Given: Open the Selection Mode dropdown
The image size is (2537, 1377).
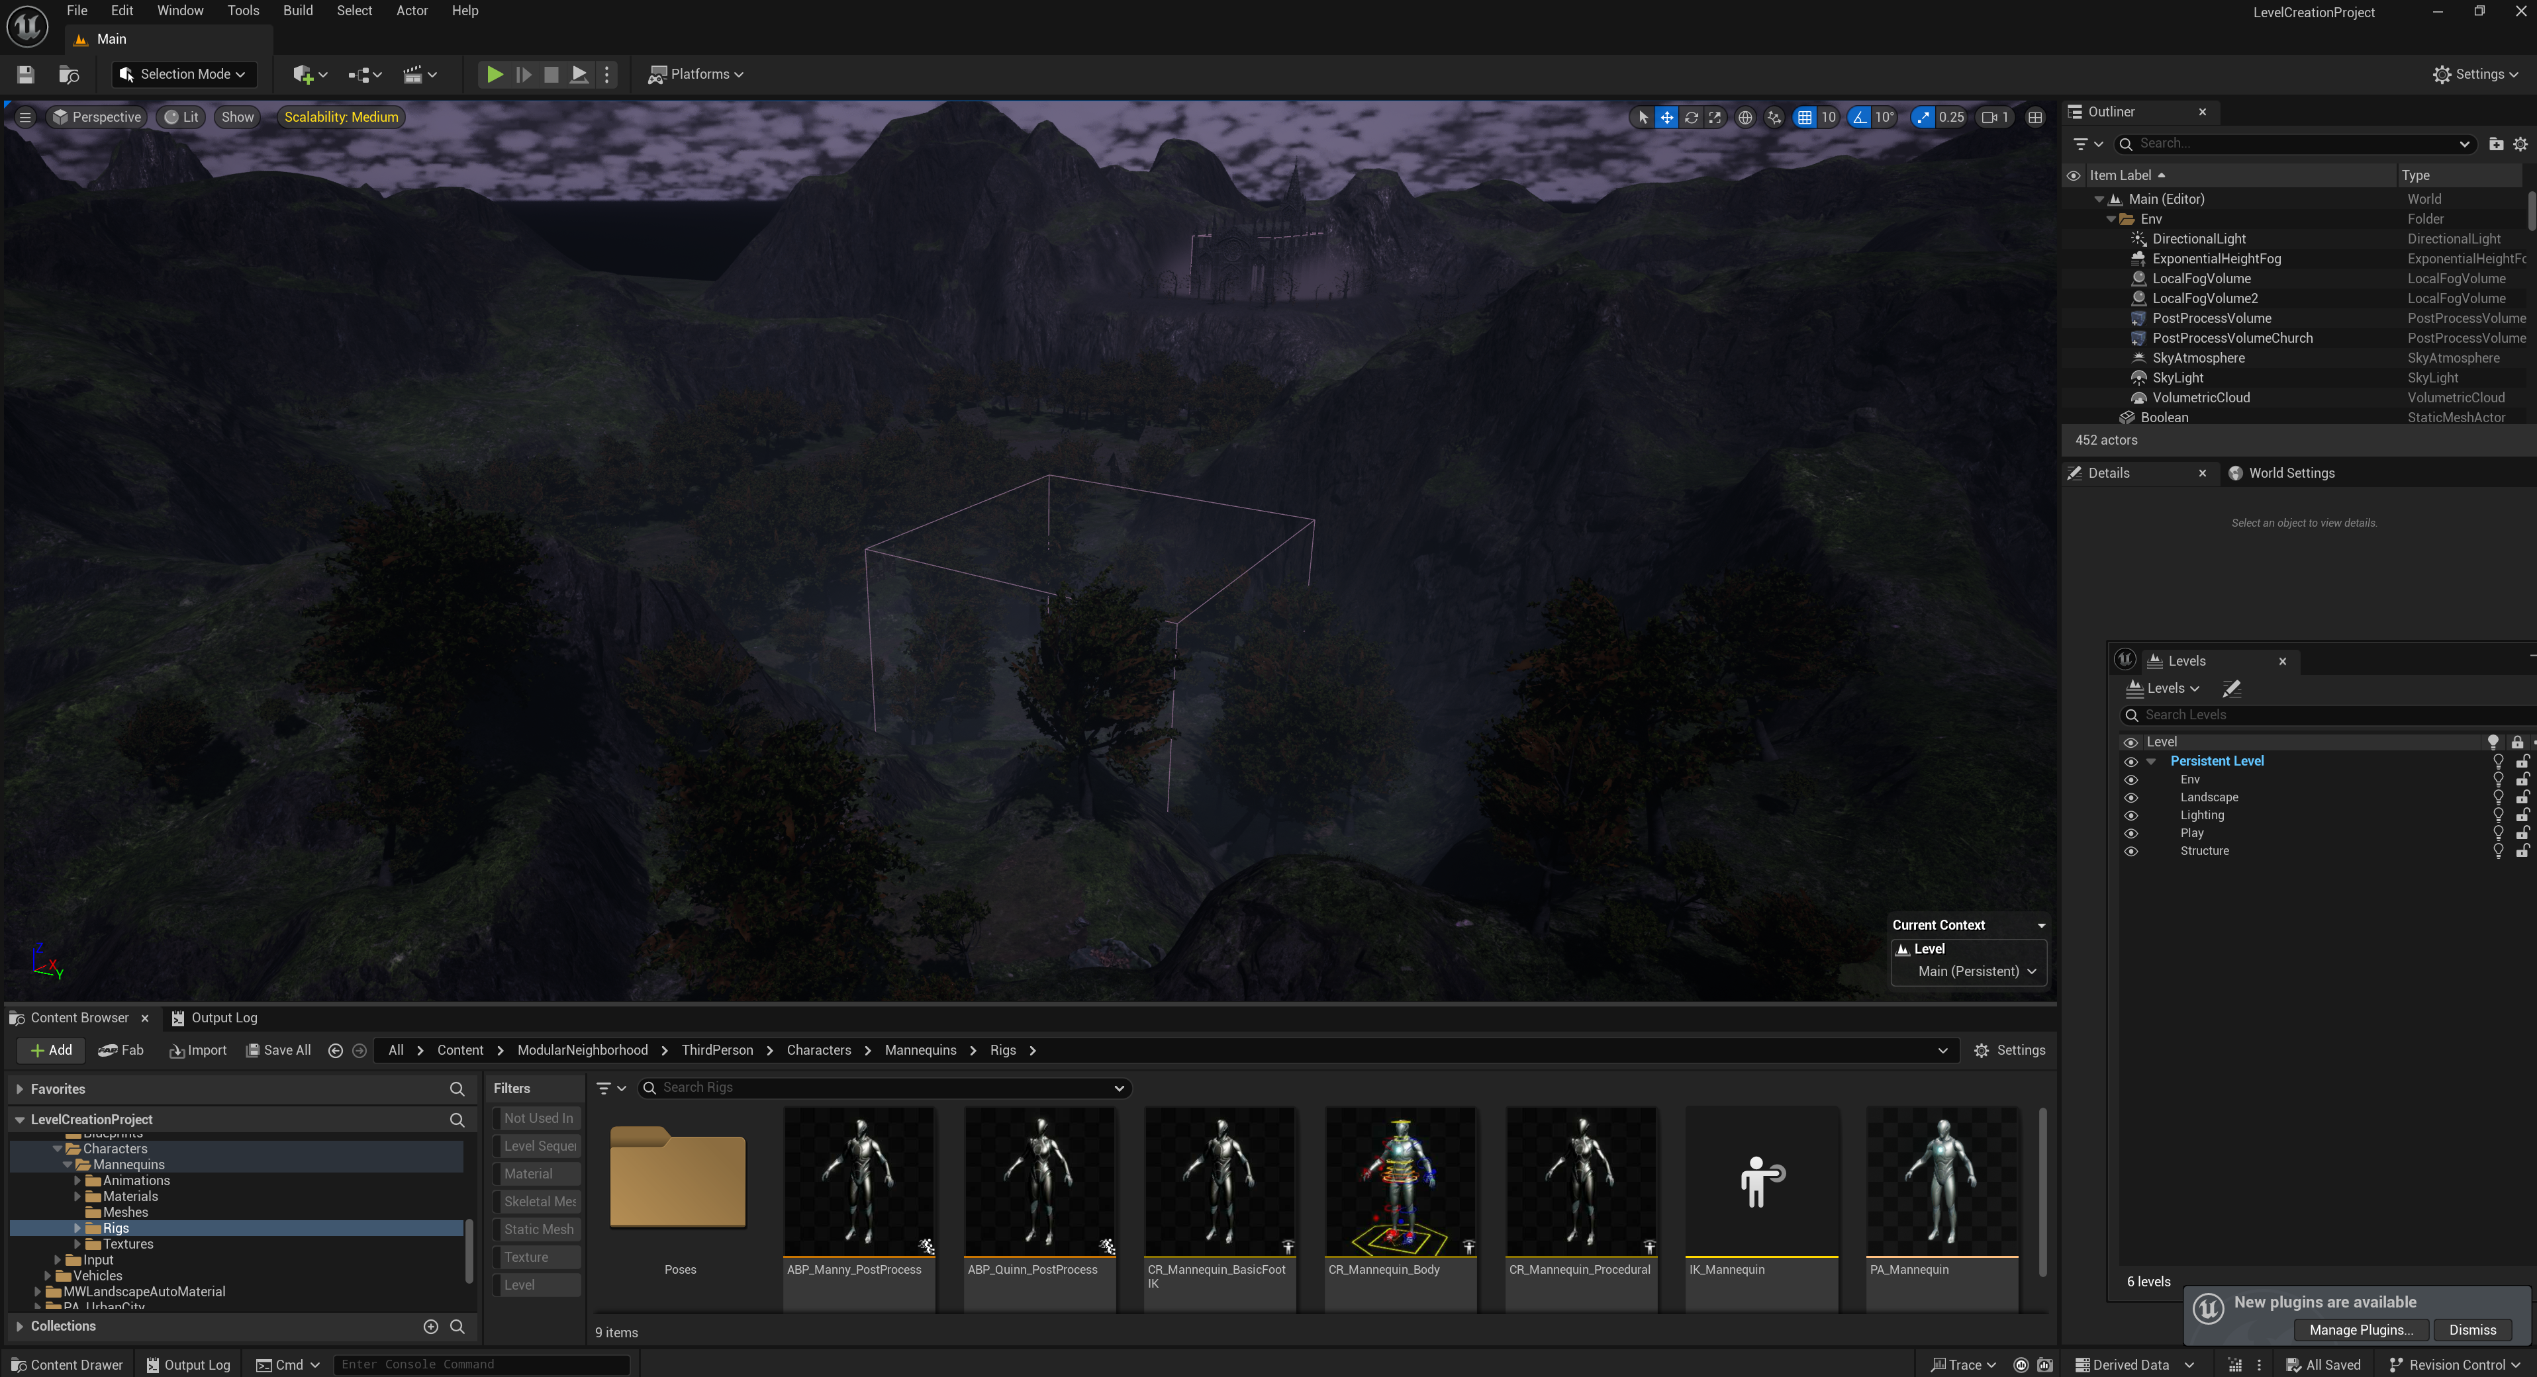Looking at the screenshot, I should (x=183, y=74).
